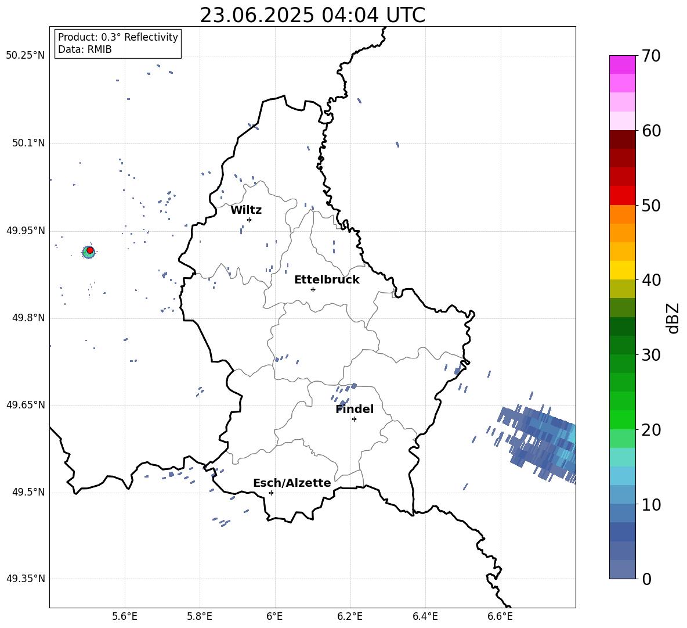Click the 49.8°N latitude label

[28, 318]
